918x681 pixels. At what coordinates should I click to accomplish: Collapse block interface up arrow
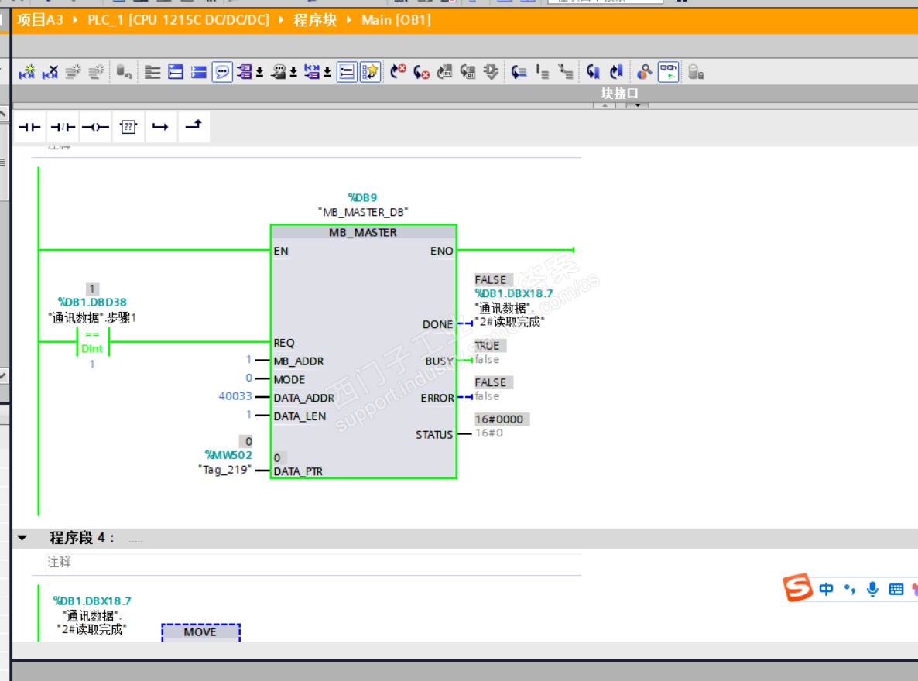click(x=605, y=105)
